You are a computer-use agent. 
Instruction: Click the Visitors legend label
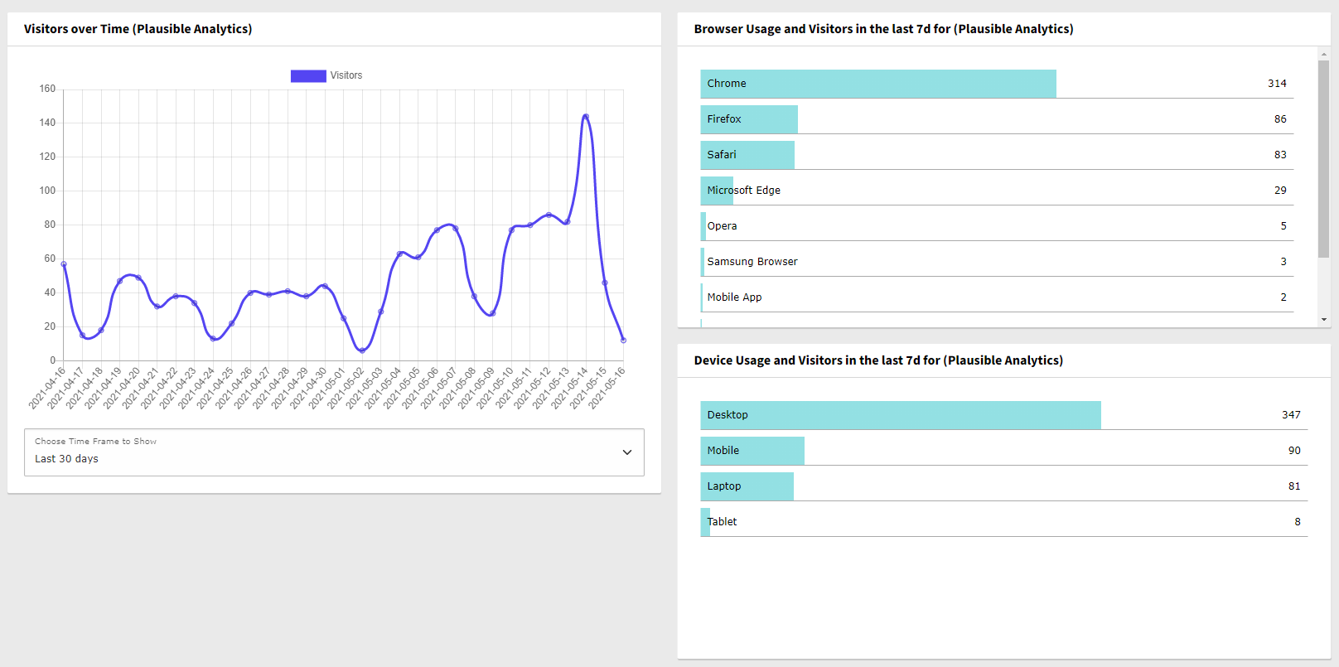click(x=346, y=75)
